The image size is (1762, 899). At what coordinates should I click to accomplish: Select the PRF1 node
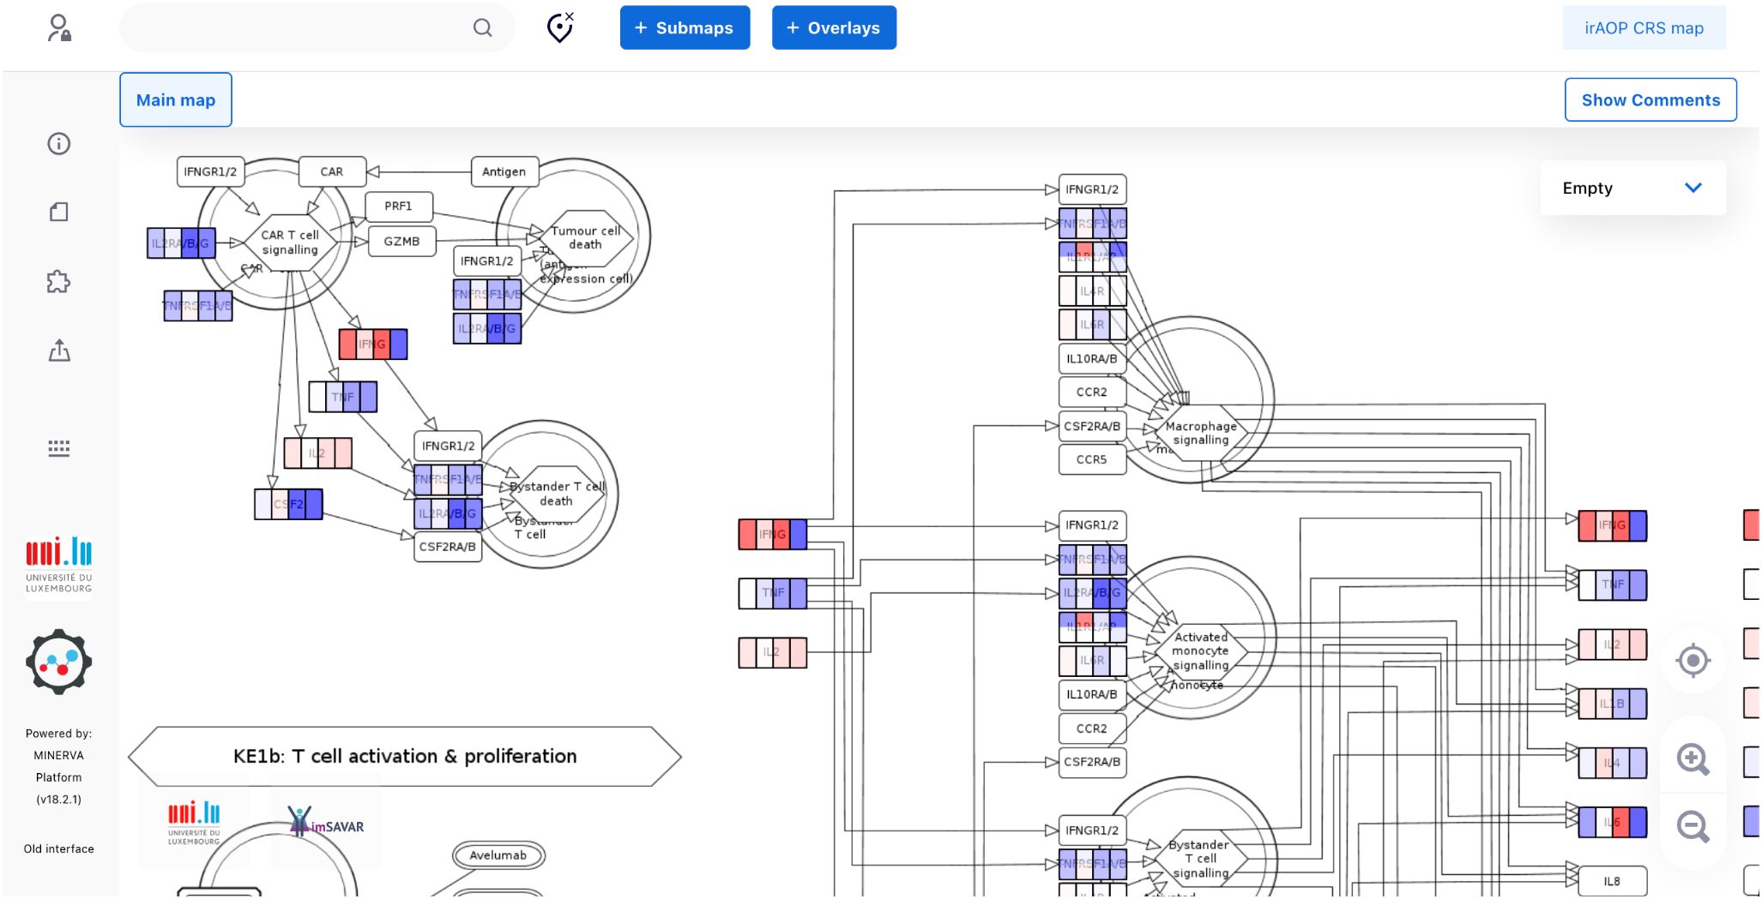click(x=398, y=206)
